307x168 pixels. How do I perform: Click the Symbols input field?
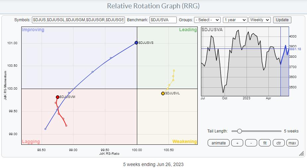(x=78, y=20)
